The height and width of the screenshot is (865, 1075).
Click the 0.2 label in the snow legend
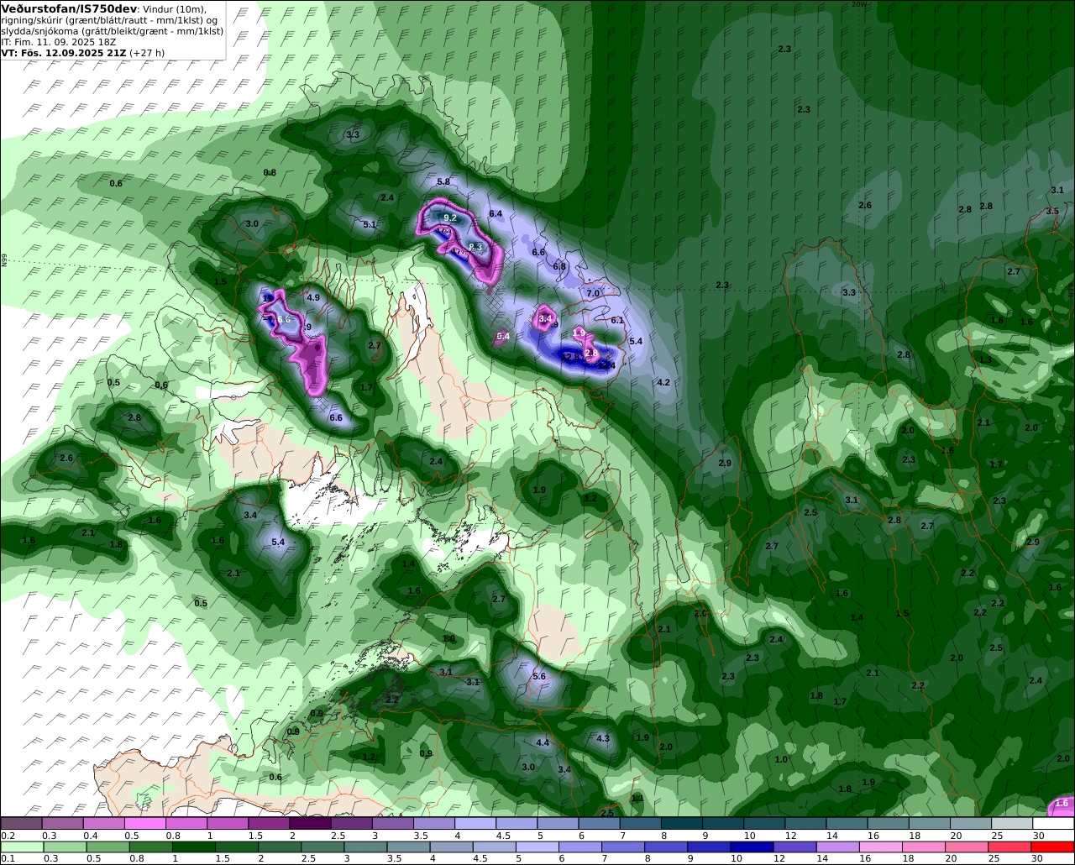click(x=8, y=835)
